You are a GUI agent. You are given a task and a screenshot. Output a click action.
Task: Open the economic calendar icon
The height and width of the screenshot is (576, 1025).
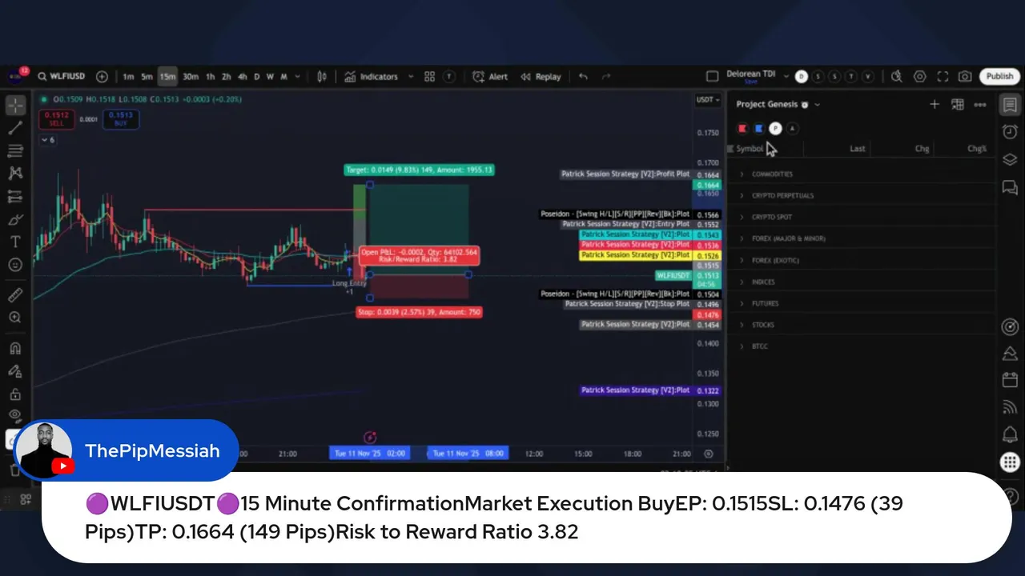click(1010, 380)
